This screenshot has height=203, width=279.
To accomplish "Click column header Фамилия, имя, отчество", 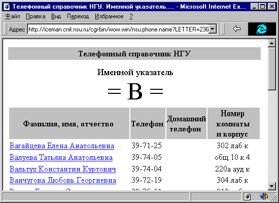I will pos(69,123).
